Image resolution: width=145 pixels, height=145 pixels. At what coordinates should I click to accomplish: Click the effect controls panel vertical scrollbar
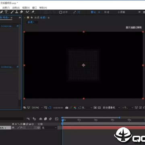20,62
